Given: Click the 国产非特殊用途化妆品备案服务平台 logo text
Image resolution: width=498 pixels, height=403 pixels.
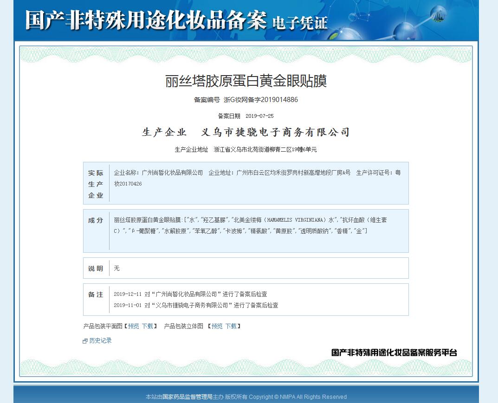Looking at the screenshot, I should (394, 352).
